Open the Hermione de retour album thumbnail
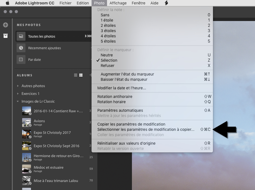This screenshot has width=255, height=190. coord(27,157)
